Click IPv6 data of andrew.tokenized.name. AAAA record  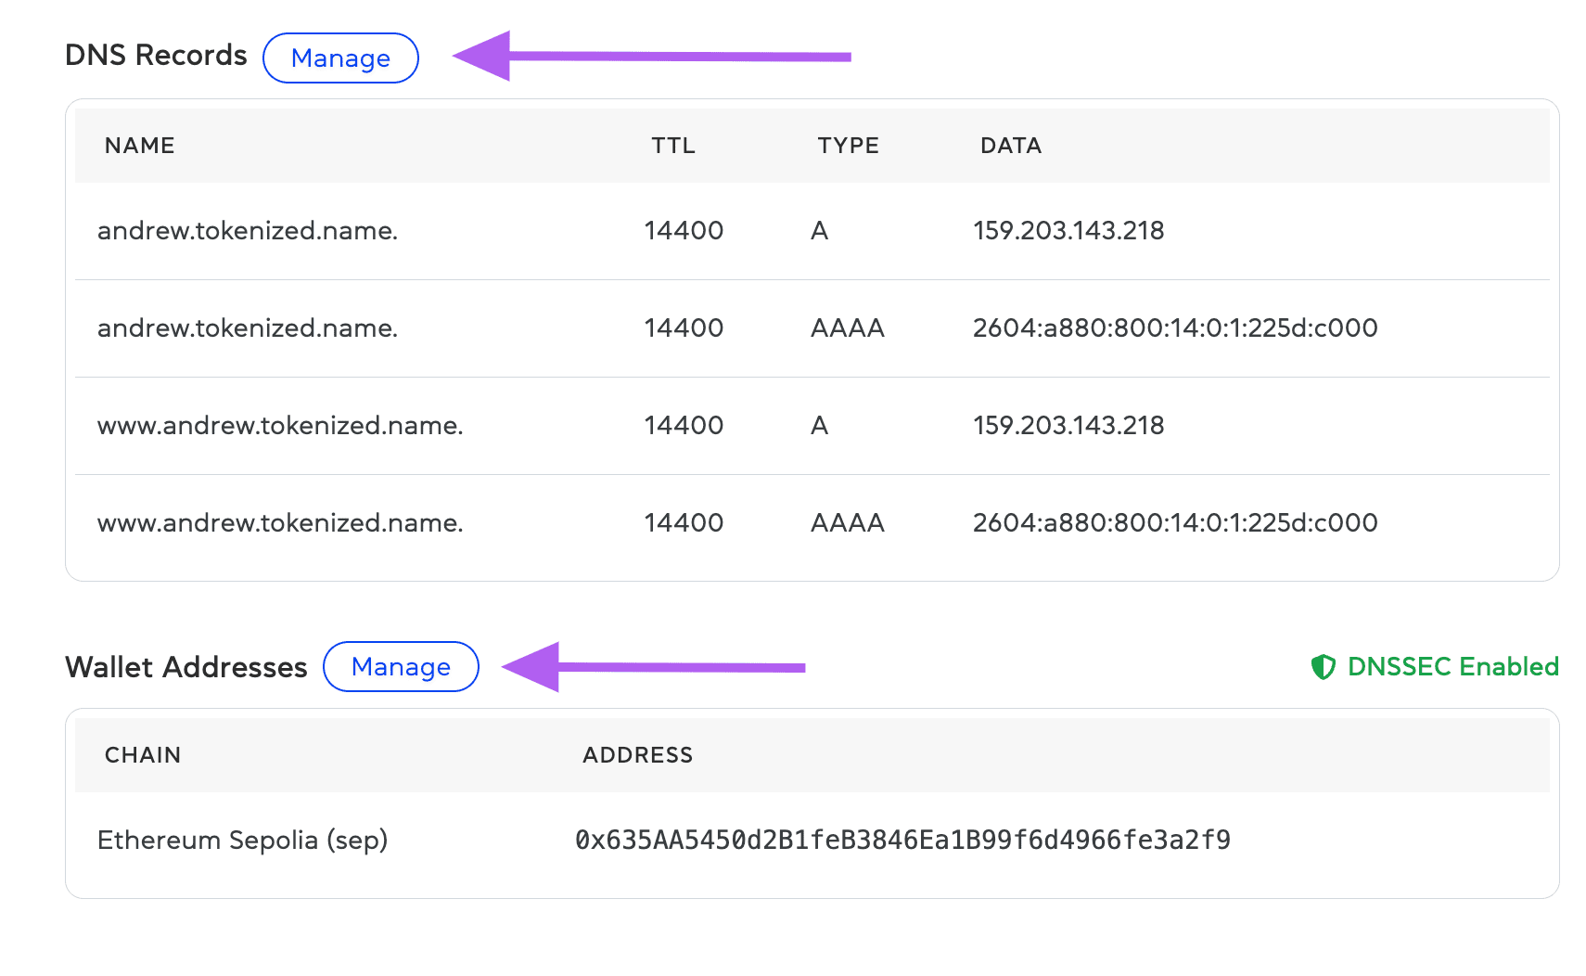click(1174, 328)
